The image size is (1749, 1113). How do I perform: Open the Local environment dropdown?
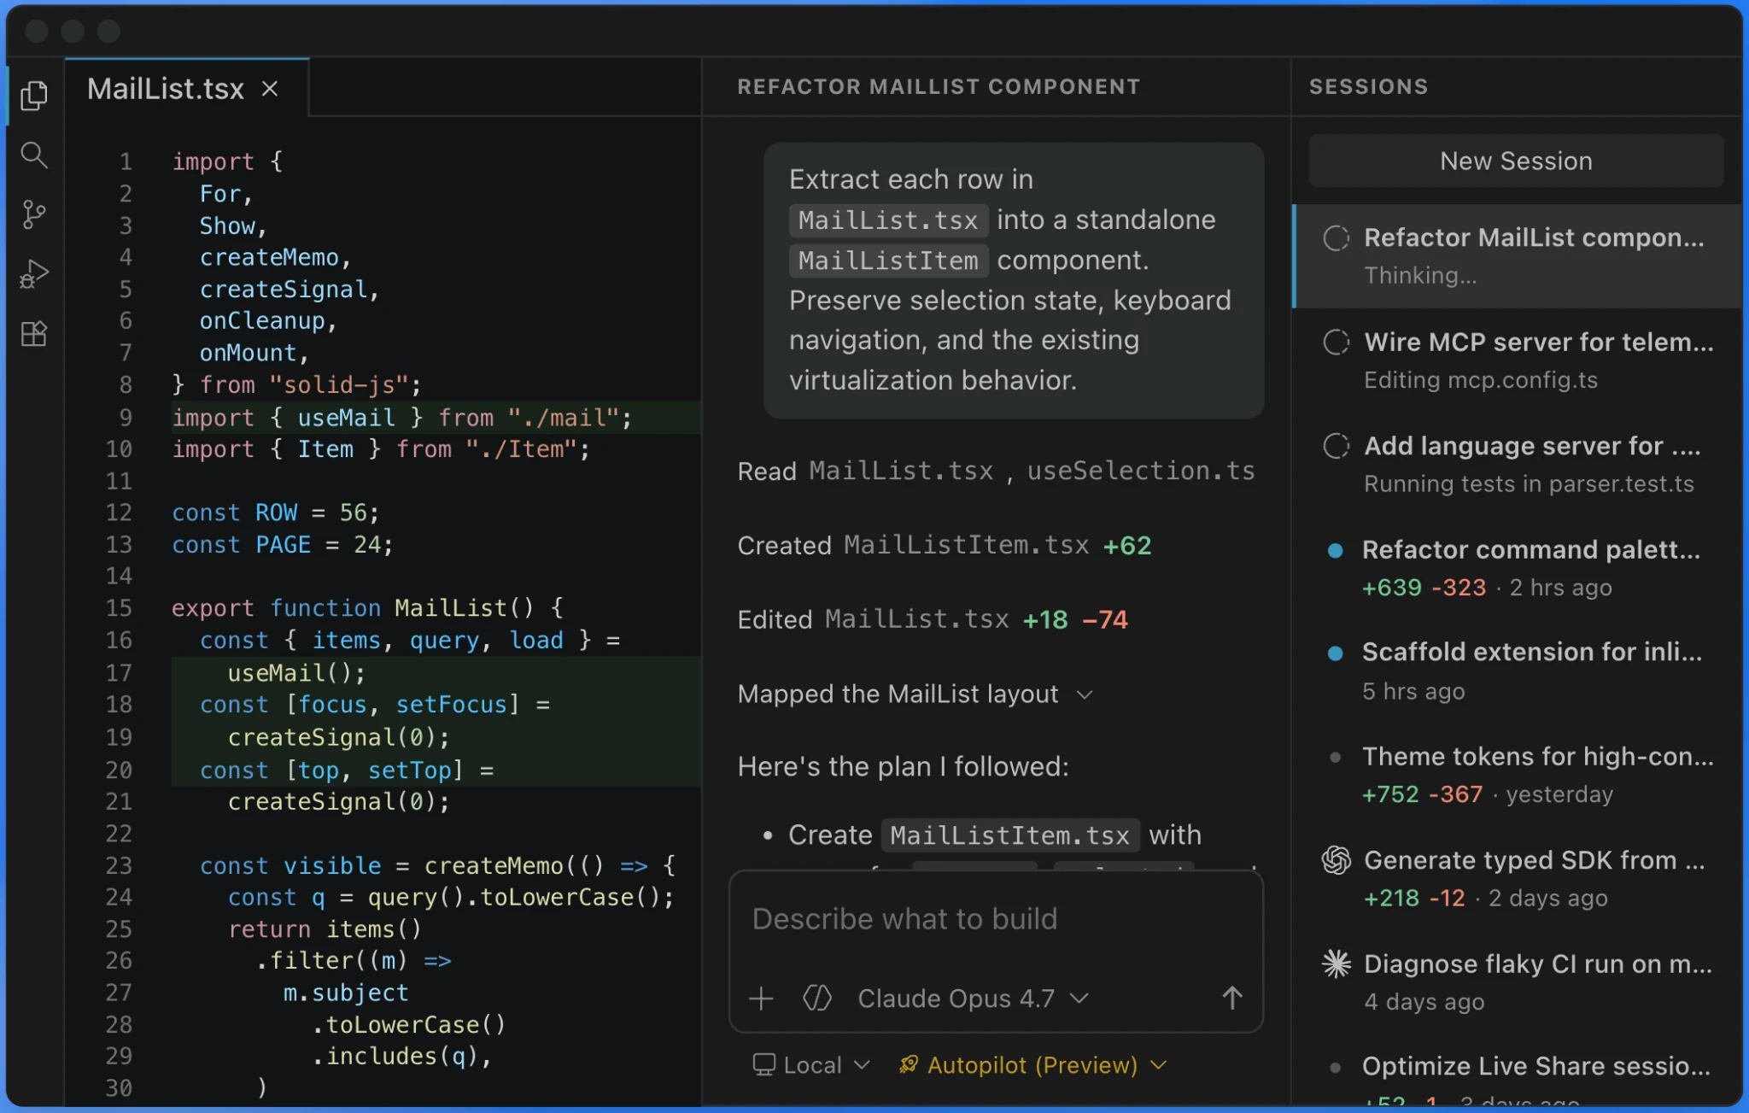click(x=811, y=1064)
